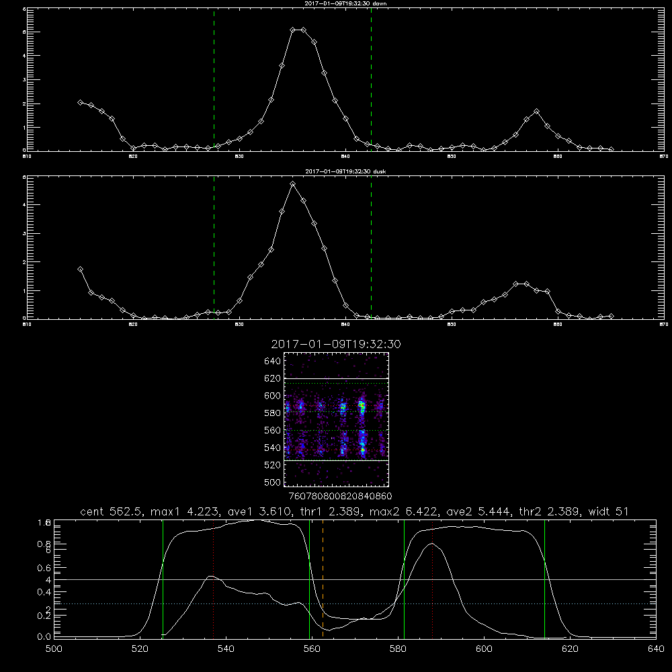The height and width of the screenshot is (672, 672).
Task: Click the green vertical line near 581 in bottom plot
Action: 404,579
